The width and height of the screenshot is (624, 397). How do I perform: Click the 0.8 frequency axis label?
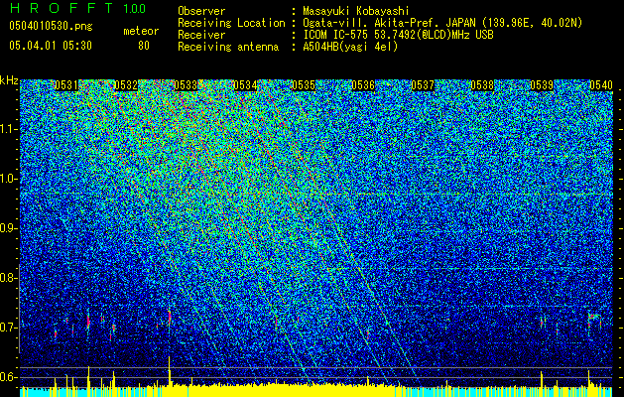coord(8,278)
